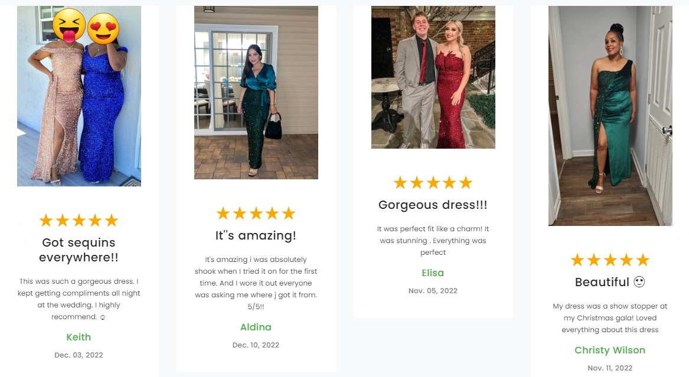Click the star rating above "Gorgeous dress!!!"

click(x=433, y=182)
